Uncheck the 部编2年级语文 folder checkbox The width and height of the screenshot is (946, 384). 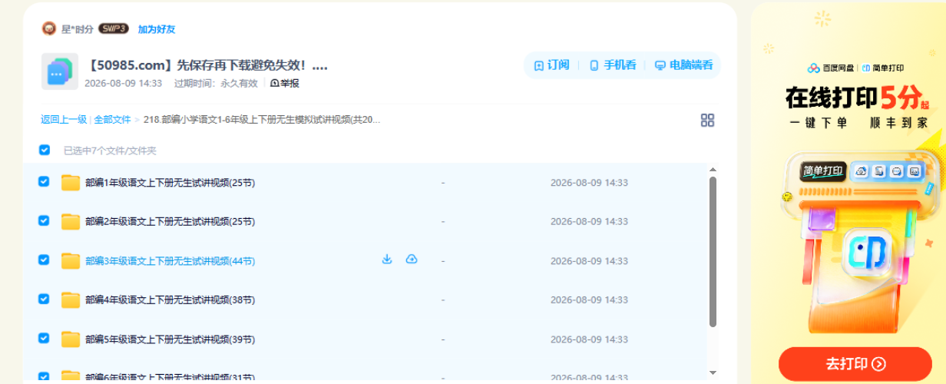[x=44, y=220]
